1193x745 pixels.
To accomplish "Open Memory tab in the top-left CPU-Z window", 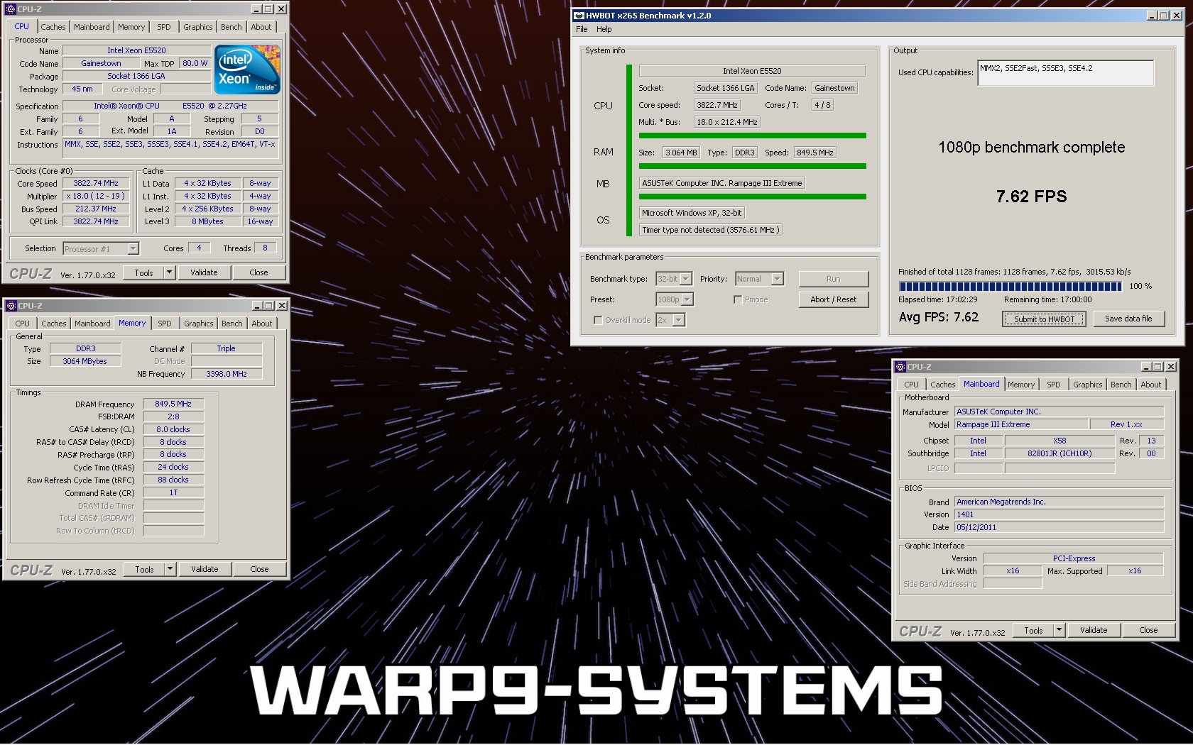I will click(x=131, y=27).
